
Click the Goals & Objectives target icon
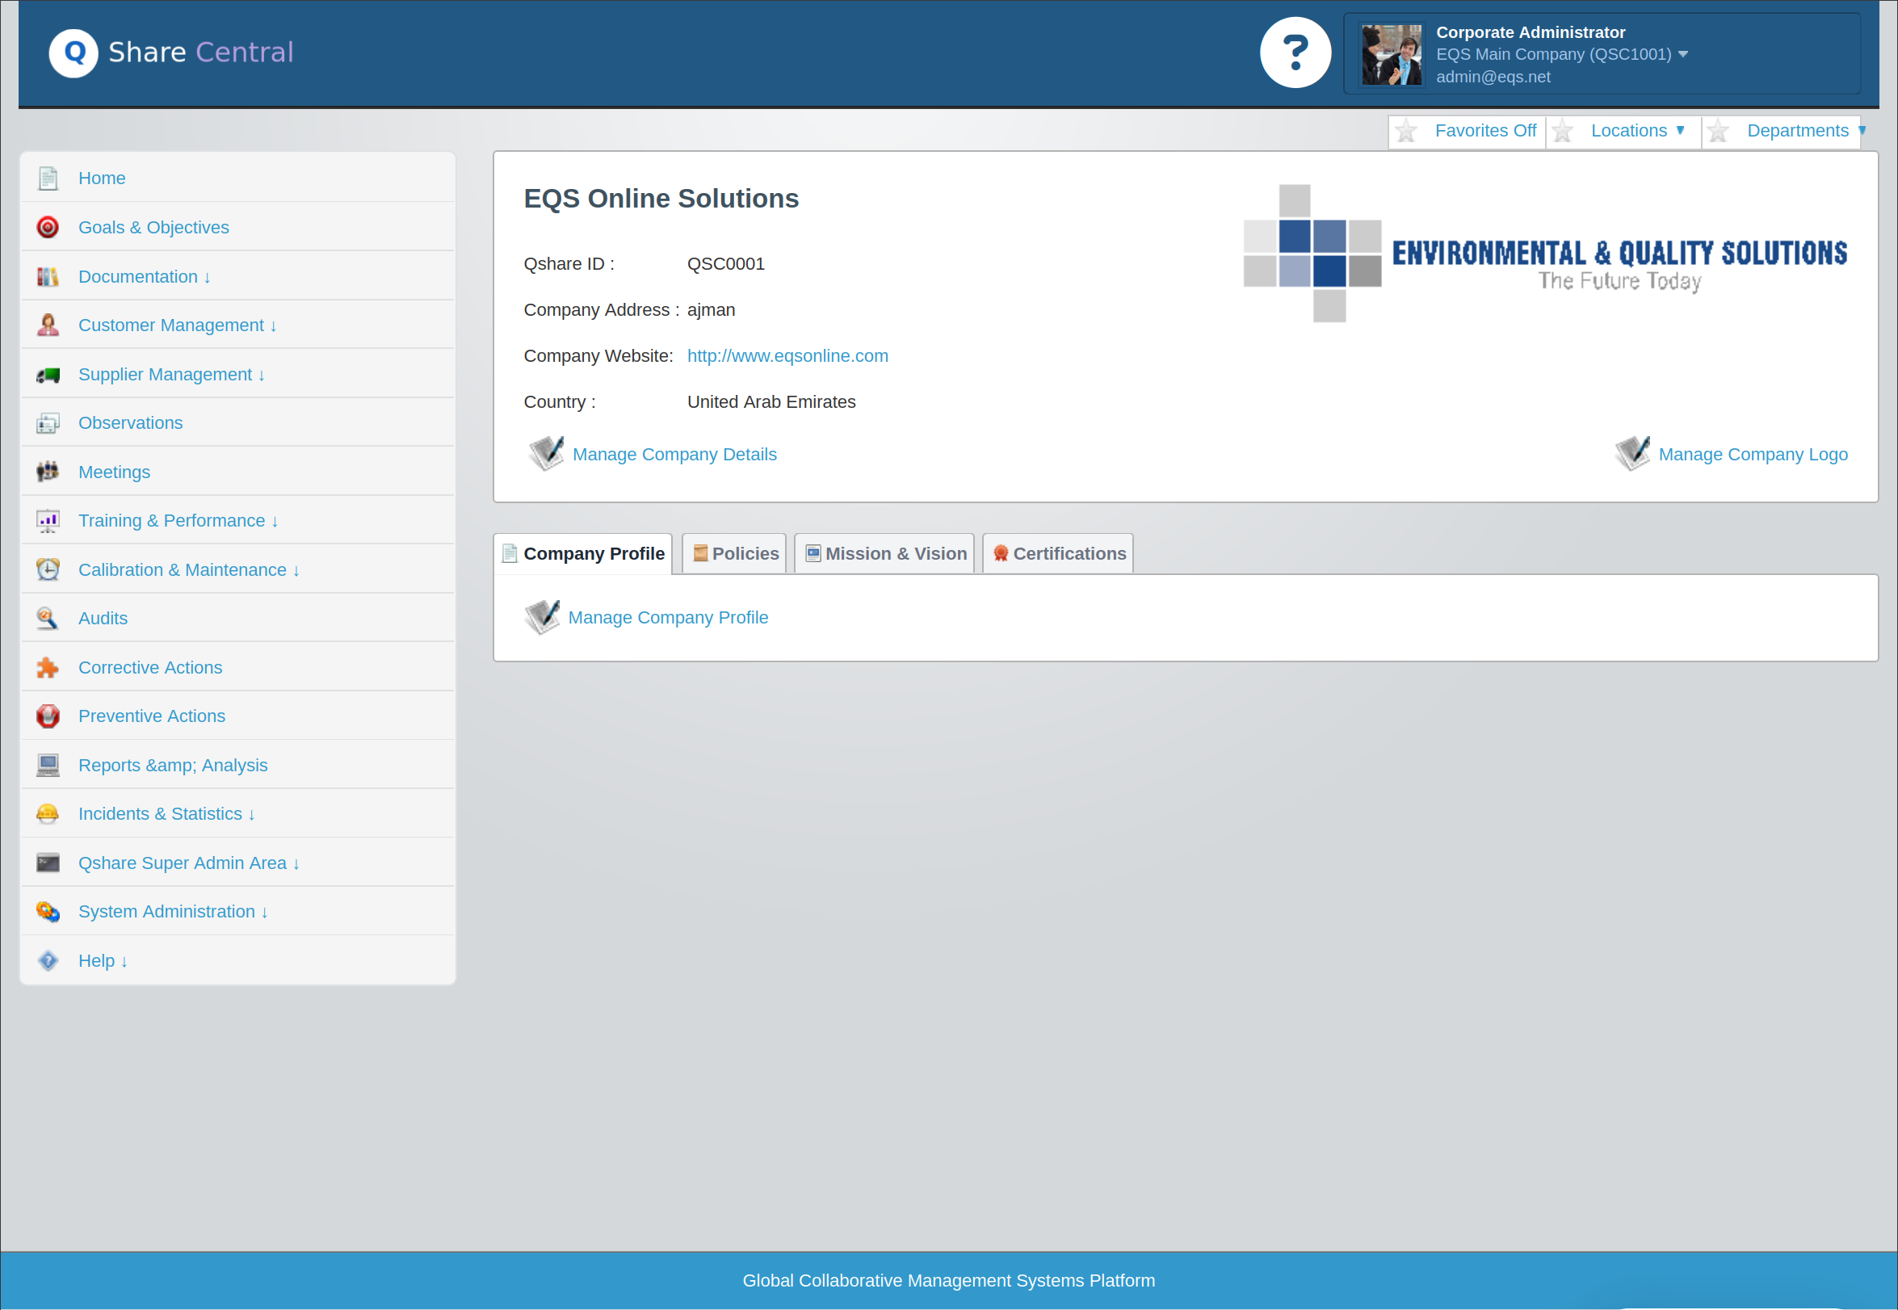click(x=48, y=228)
